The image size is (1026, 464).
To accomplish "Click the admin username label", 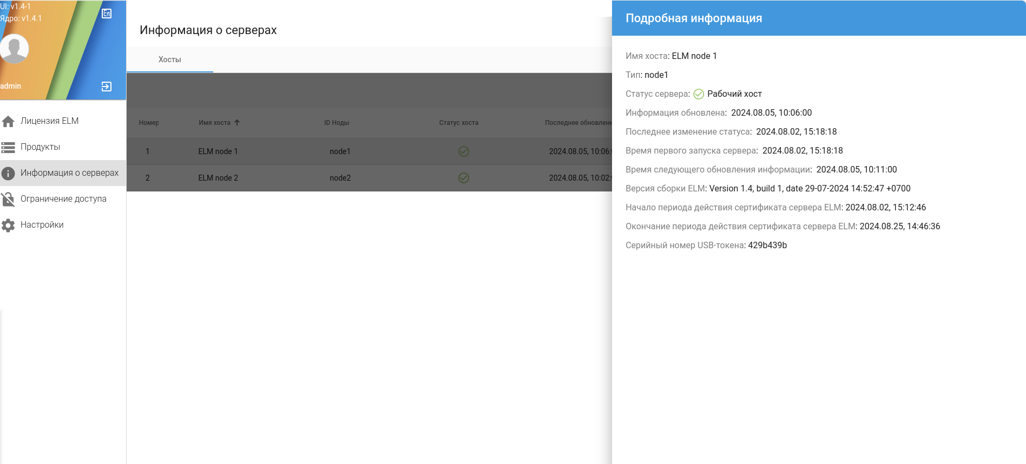I will click(x=11, y=87).
